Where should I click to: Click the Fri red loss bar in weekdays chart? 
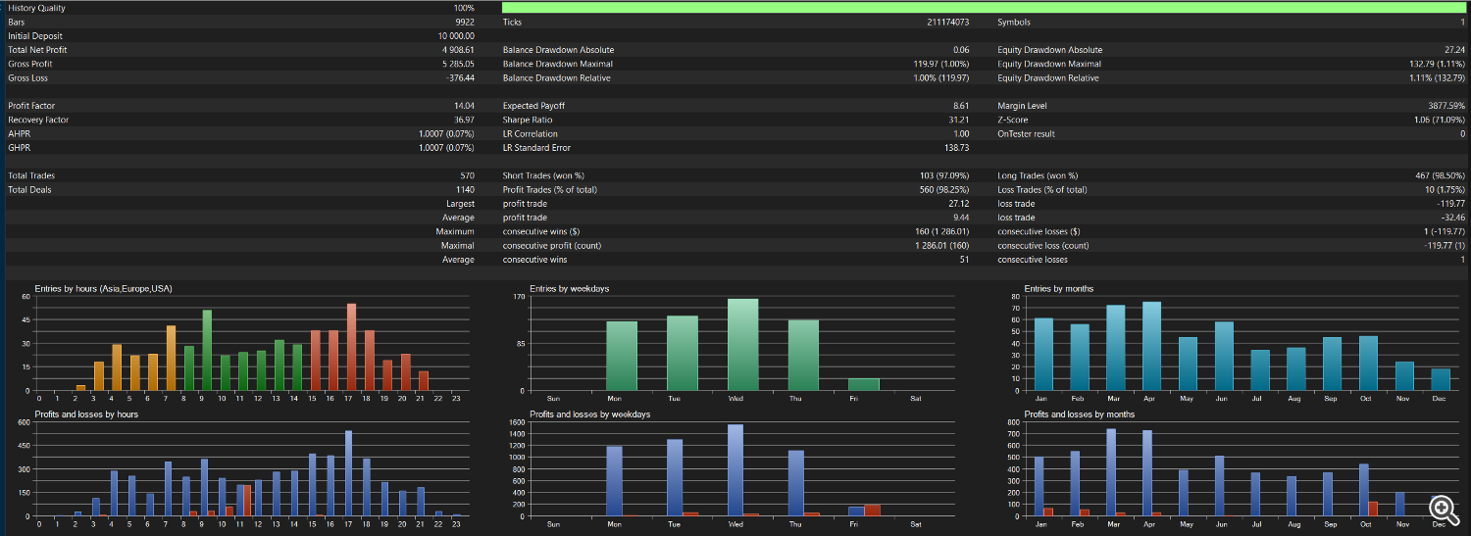click(872, 510)
